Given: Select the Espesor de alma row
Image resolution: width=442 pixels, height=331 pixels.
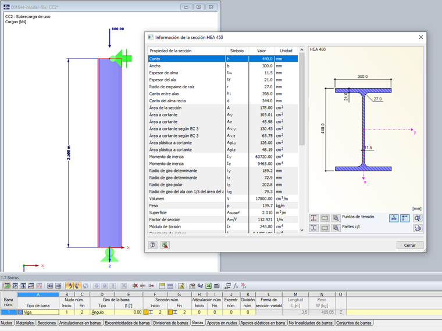Looking at the screenshot, I should pos(223,73).
